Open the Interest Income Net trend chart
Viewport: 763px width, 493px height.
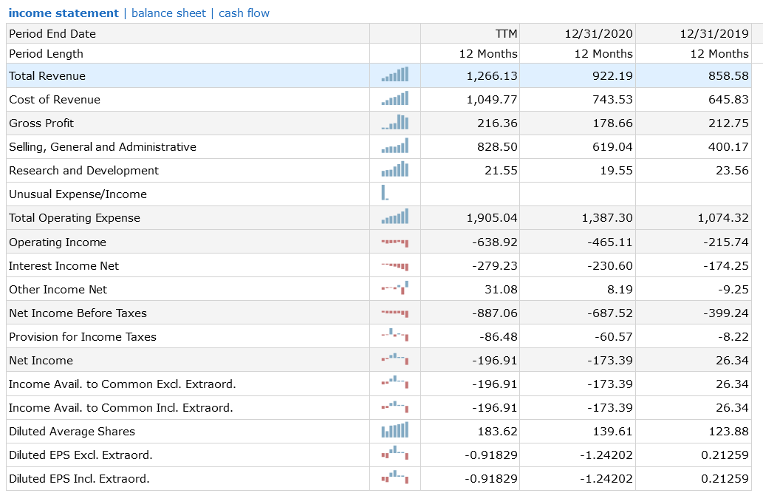coord(395,265)
